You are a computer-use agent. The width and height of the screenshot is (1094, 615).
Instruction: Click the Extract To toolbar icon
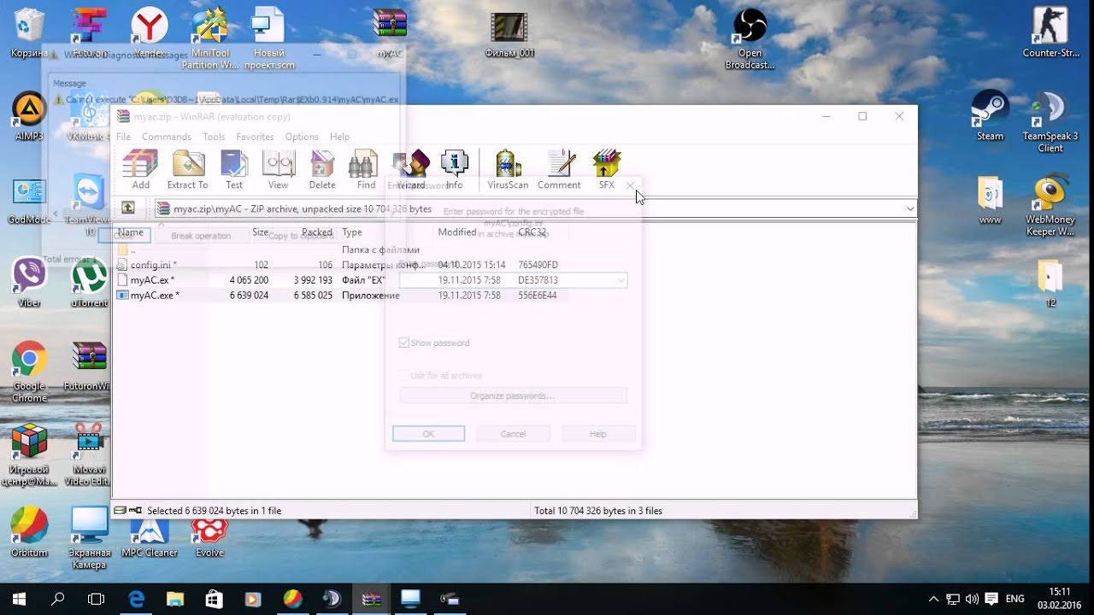pos(187,169)
